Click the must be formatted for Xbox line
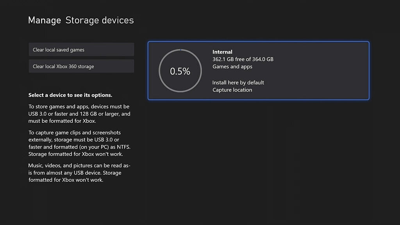400x225 pixels. 62,121
